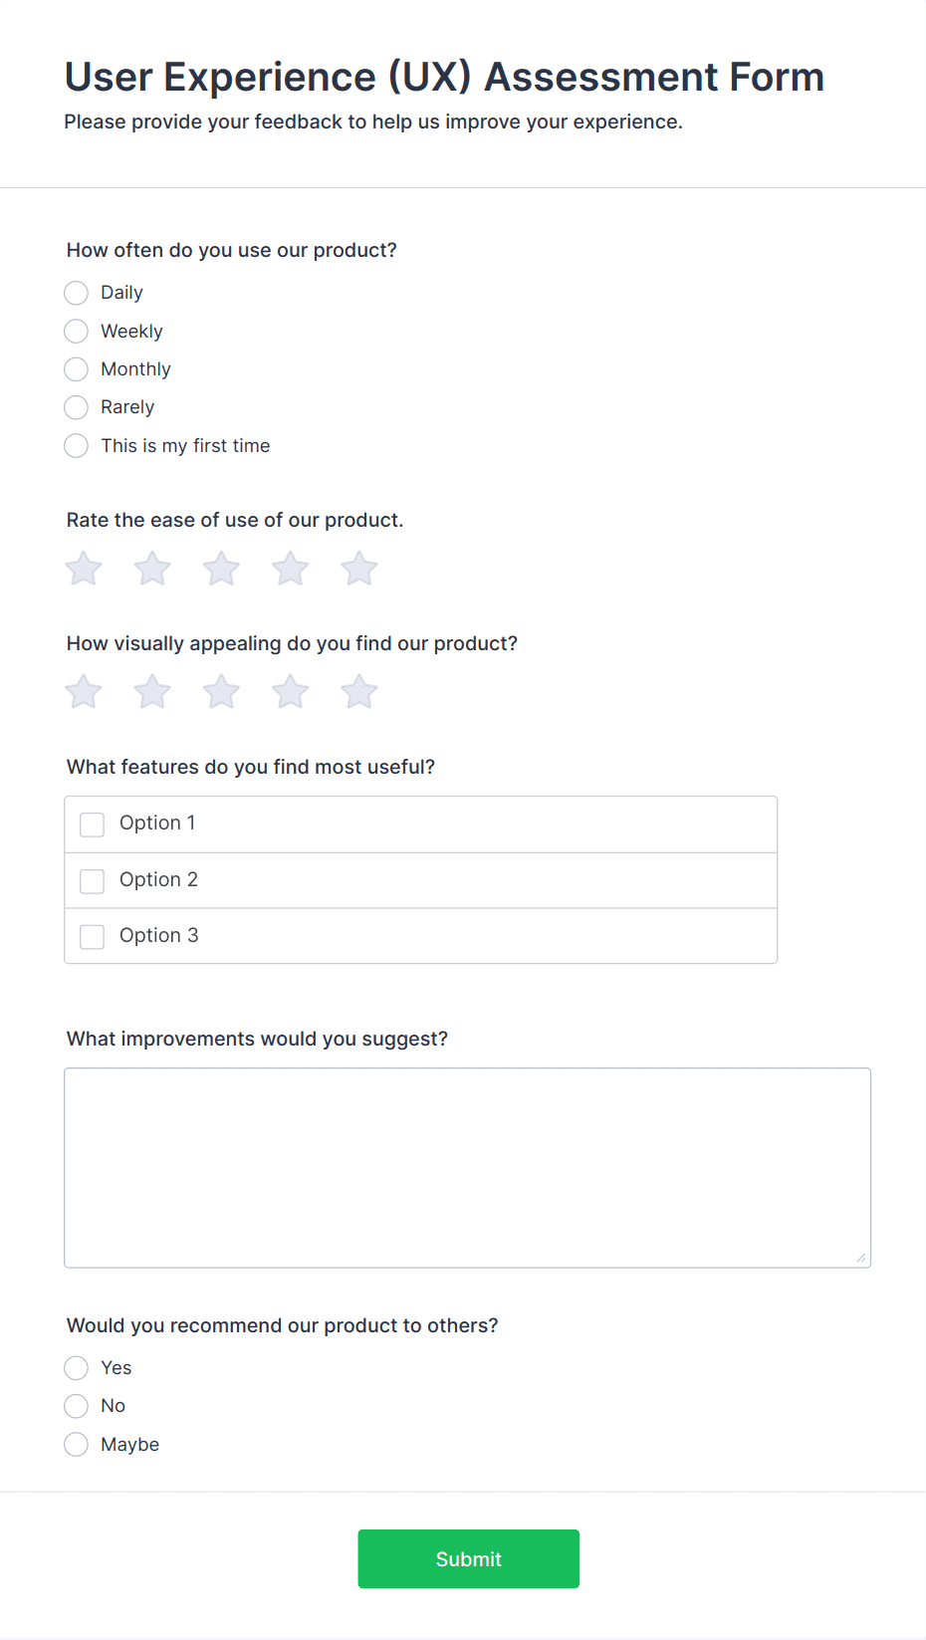Give visual appeal five stars
The width and height of the screenshot is (926, 1640).
click(359, 692)
